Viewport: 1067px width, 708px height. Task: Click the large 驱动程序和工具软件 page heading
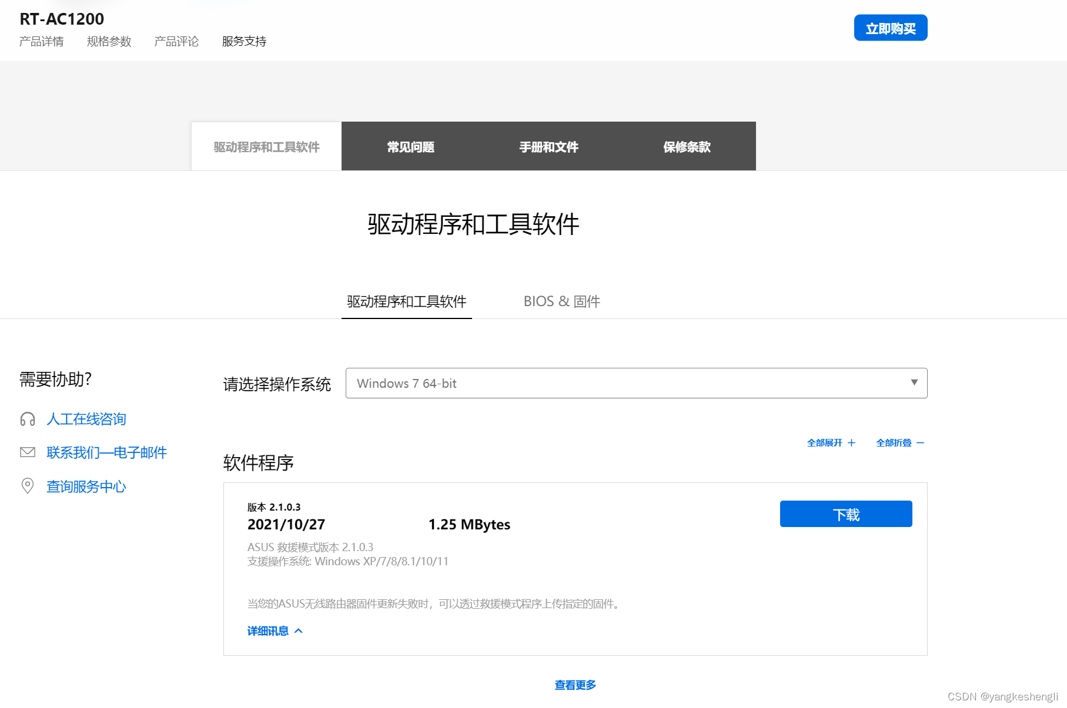tap(474, 224)
